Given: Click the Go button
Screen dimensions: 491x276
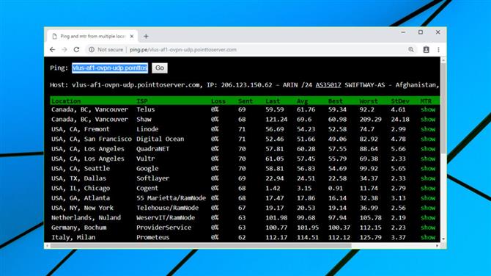Looking at the screenshot, I should pos(160,68).
